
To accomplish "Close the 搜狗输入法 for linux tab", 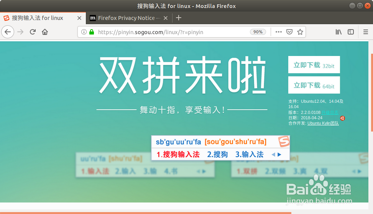I will (x=79, y=18).
